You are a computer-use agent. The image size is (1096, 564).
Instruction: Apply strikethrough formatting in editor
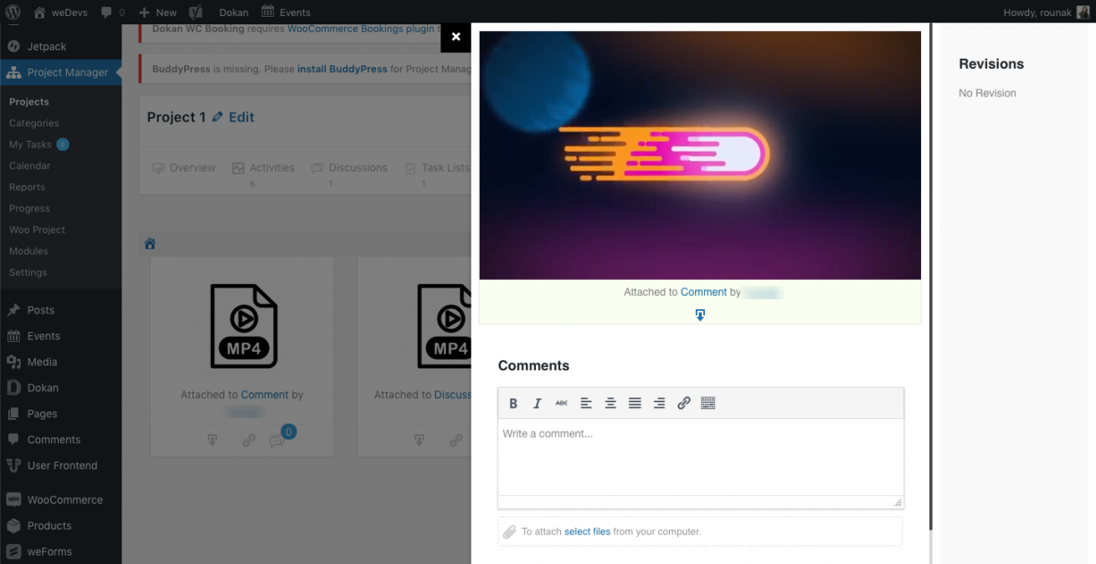[562, 403]
